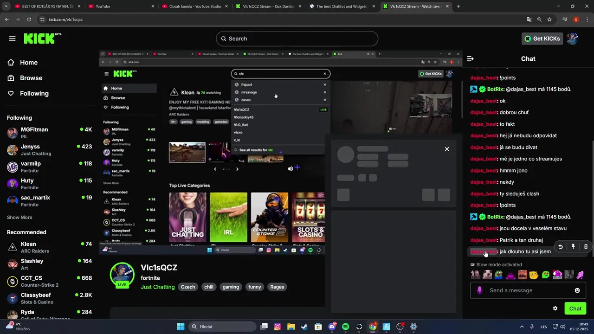The height and width of the screenshot is (334, 594).
Task: Open Discord from the taskbar
Action: (332, 327)
